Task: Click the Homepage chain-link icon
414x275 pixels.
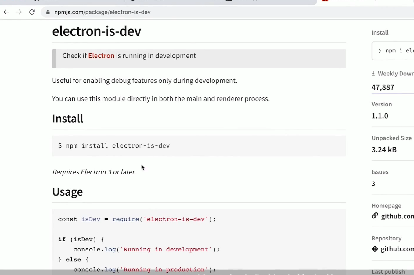Action: tap(375, 216)
